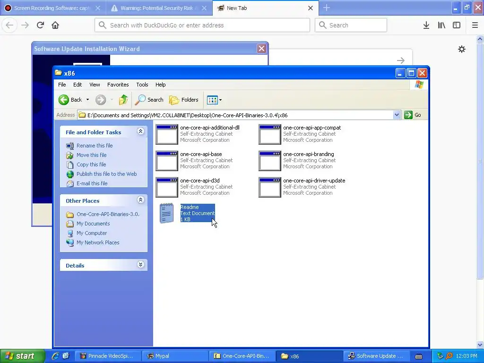Screen dimensions: 484x363
Task: Select the one-core-api-d3d file icon
Action: tap(167, 187)
